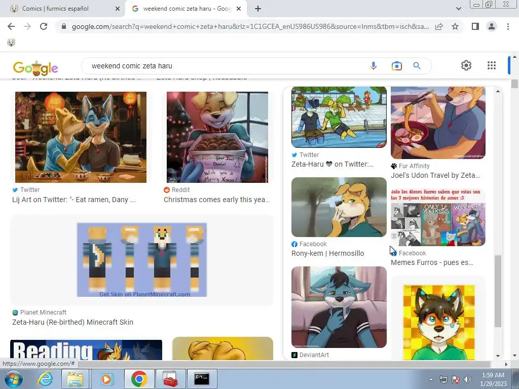
Task: Open the Christmas cookies dog thumbnail
Action: point(217,137)
